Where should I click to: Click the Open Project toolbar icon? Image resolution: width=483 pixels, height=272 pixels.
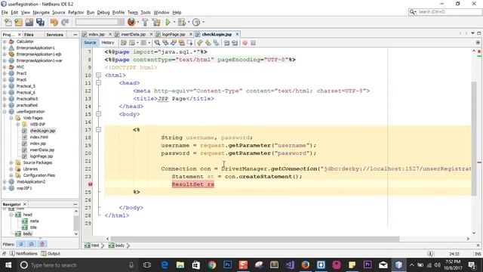(x=29, y=22)
